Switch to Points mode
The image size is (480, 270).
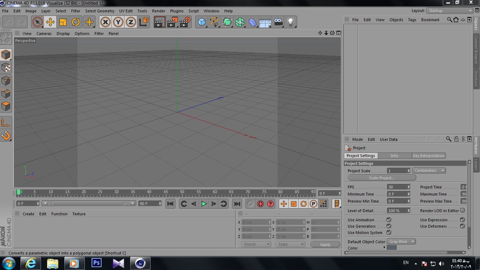[x=6, y=80]
